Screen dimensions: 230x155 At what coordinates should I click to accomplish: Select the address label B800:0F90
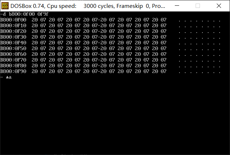point(13,71)
